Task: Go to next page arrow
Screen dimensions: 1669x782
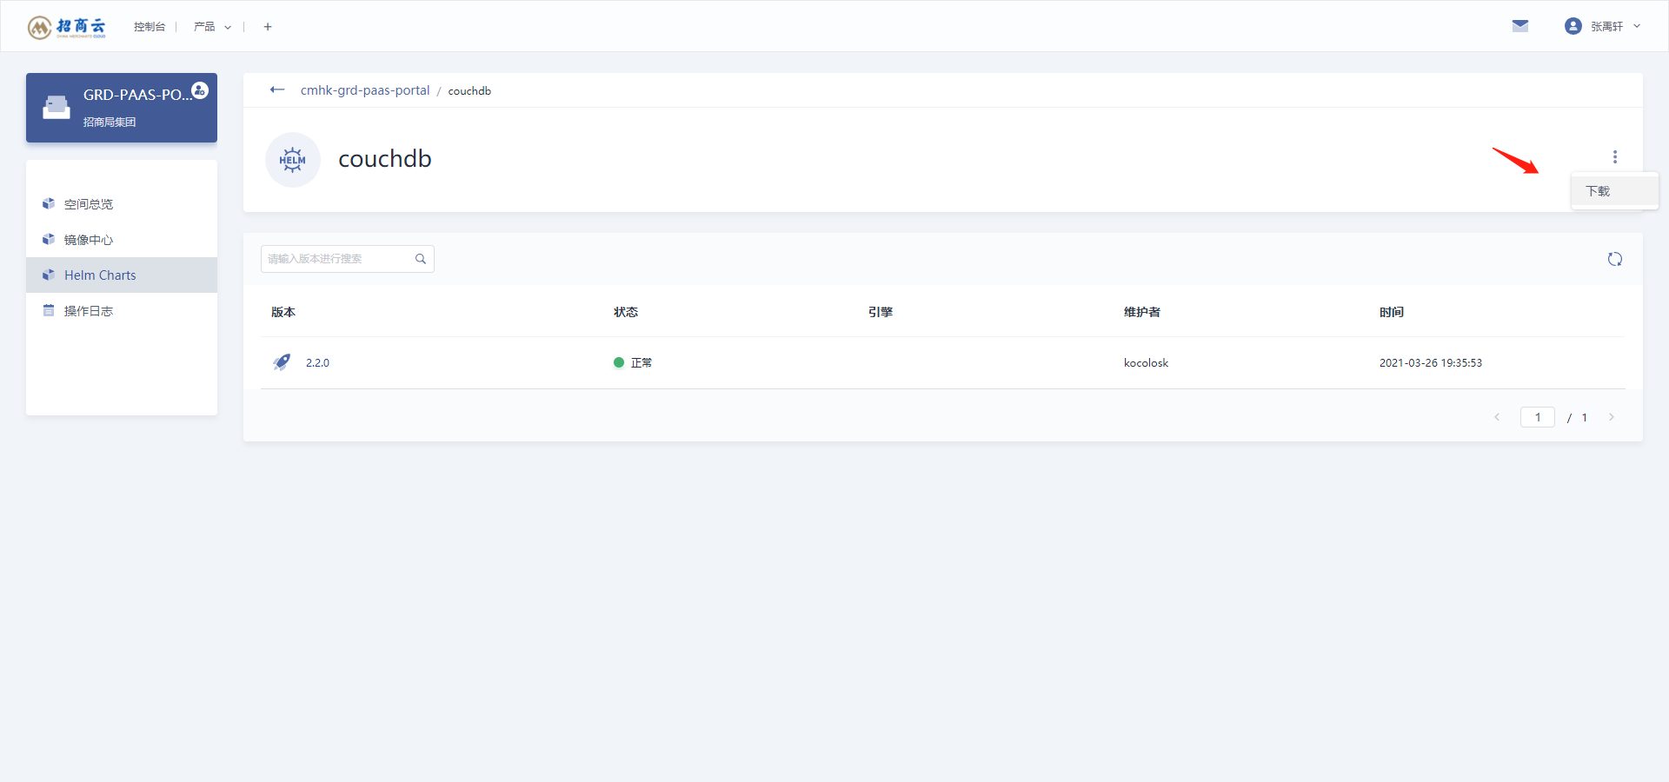Action: (x=1611, y=417)
